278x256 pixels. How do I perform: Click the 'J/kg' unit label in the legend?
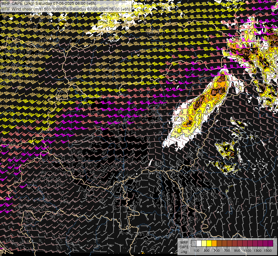tap(184, 252)
